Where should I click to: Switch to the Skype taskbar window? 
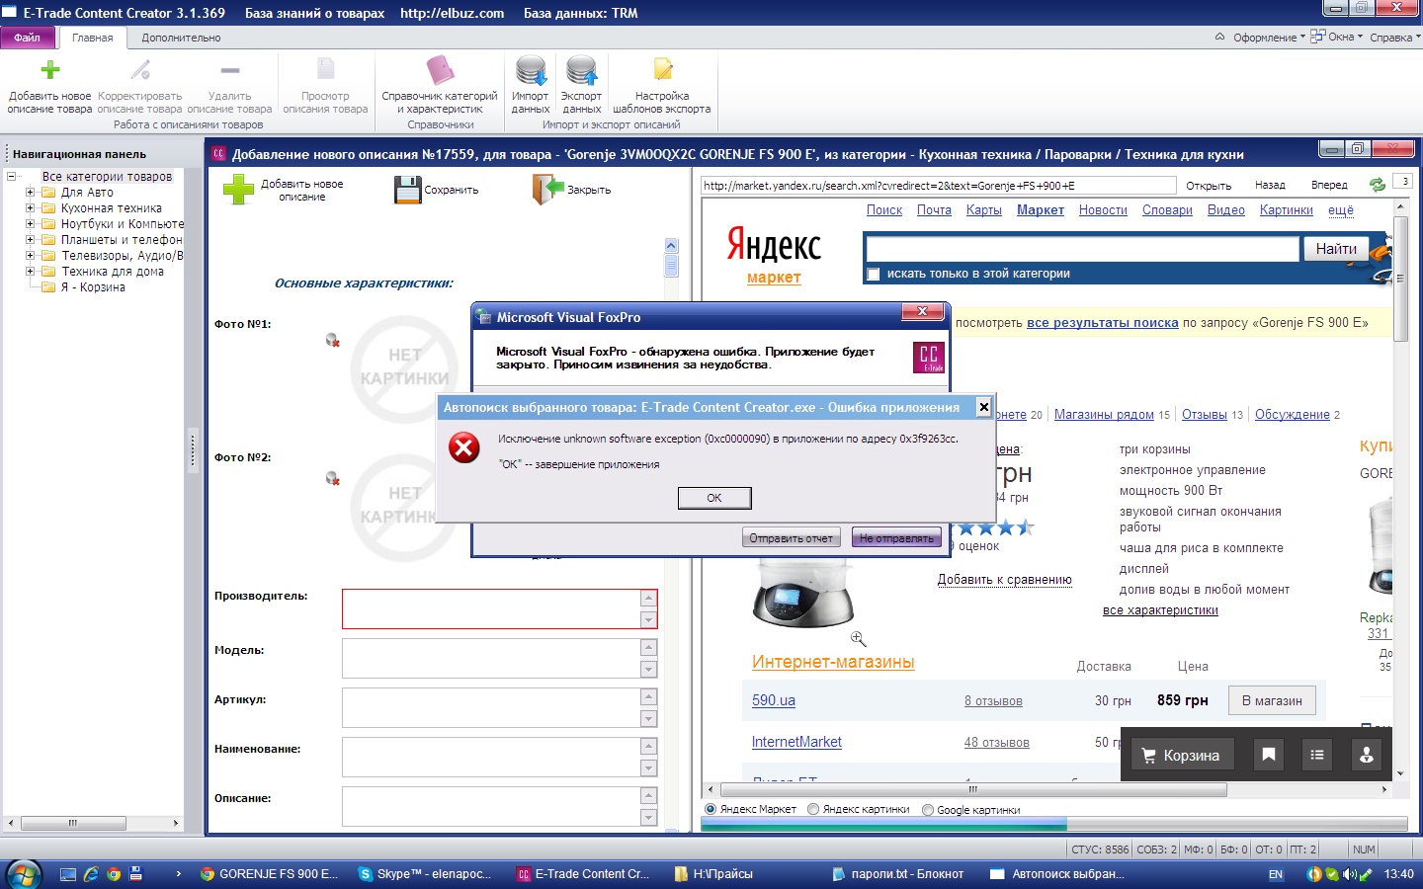425,874
